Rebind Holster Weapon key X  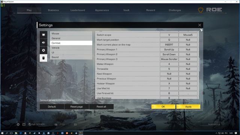(169, 84)
